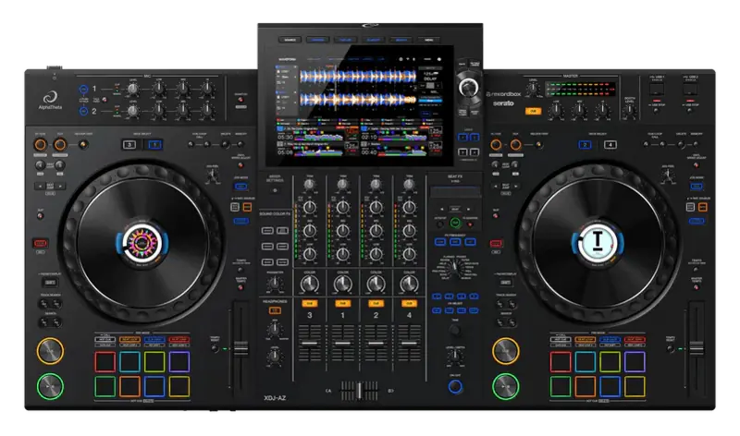Trigger the yellow bottom-row pad on right deck
Image resolution: width=740 pixels, height=436 pixels.
pos(635,386)
